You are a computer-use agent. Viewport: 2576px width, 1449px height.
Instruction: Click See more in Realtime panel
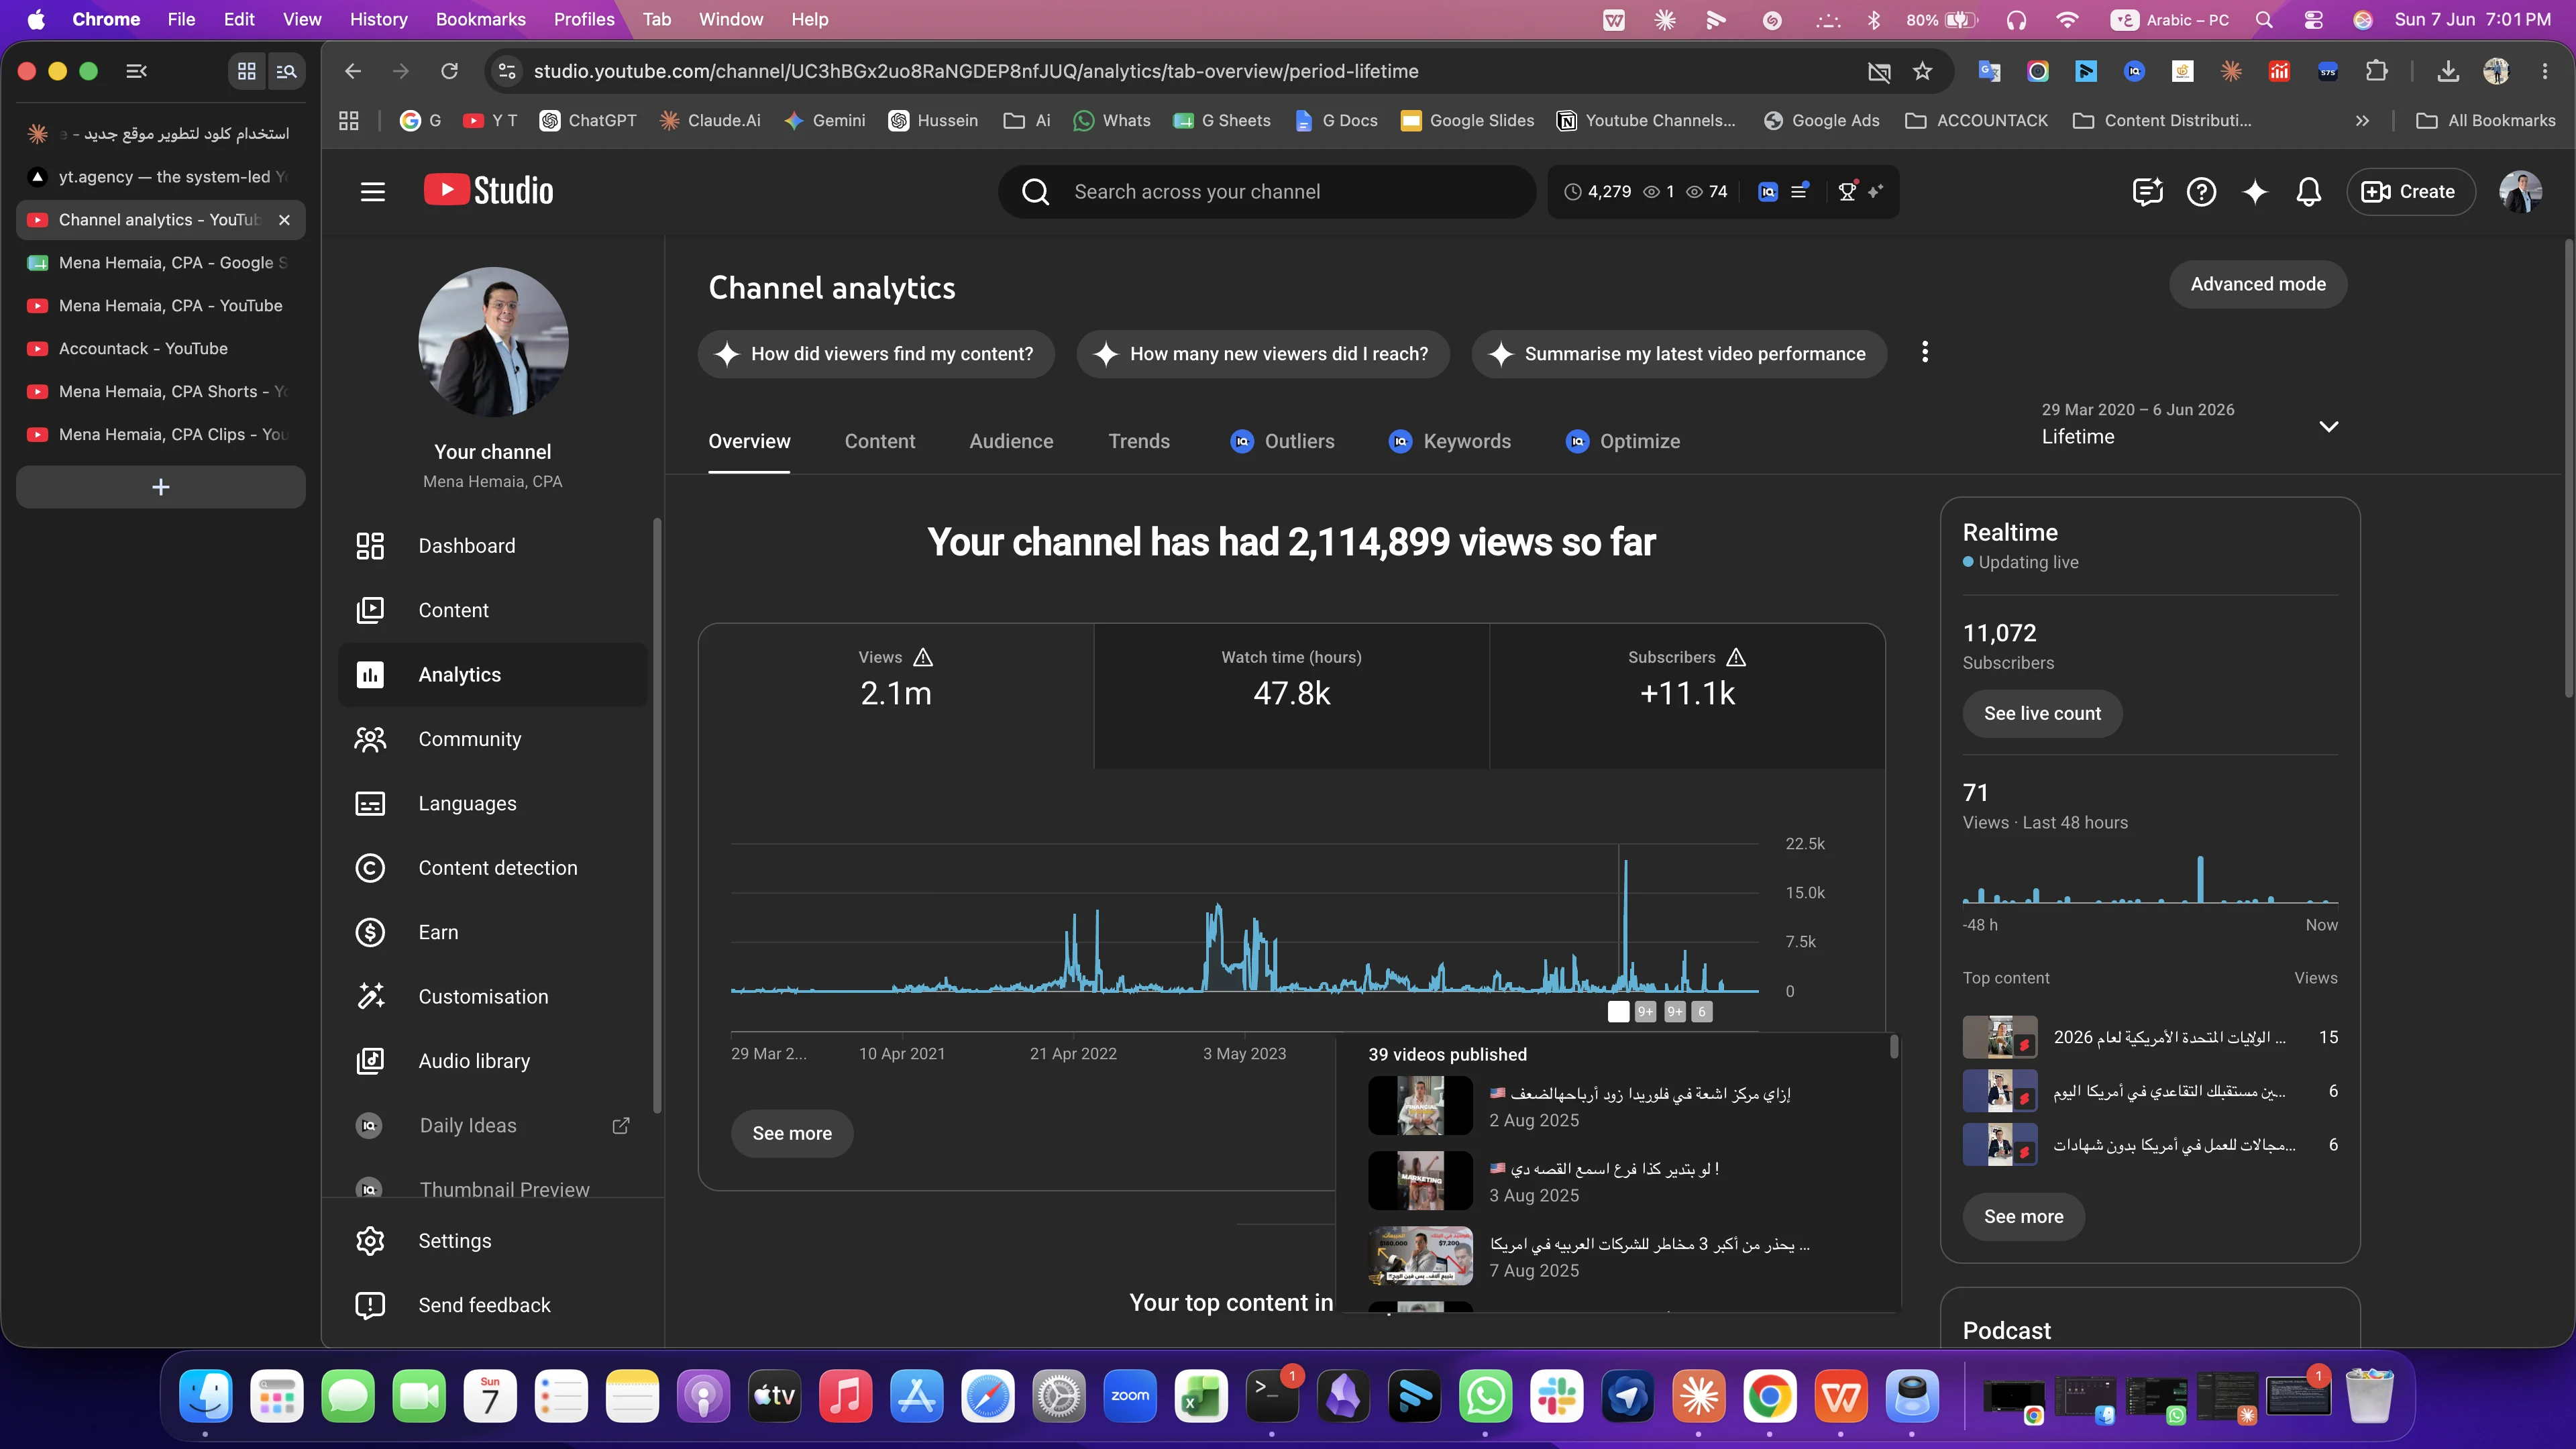coord(2023,1216)
